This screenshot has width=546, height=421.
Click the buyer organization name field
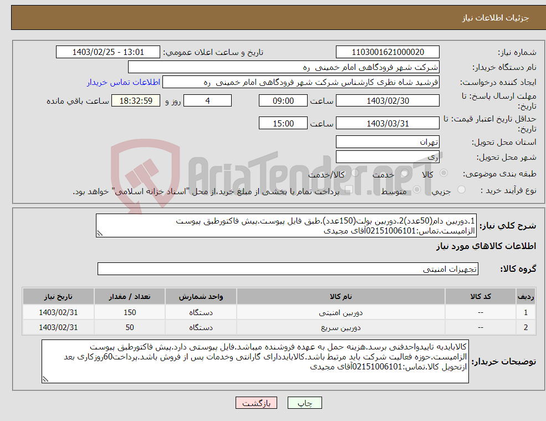coord(284,67)
